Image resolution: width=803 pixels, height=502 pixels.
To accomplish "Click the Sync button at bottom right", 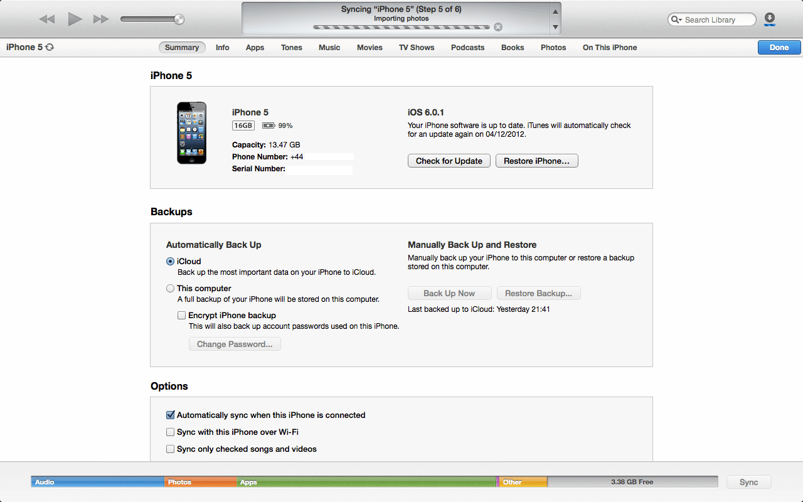I will point(748,483).
